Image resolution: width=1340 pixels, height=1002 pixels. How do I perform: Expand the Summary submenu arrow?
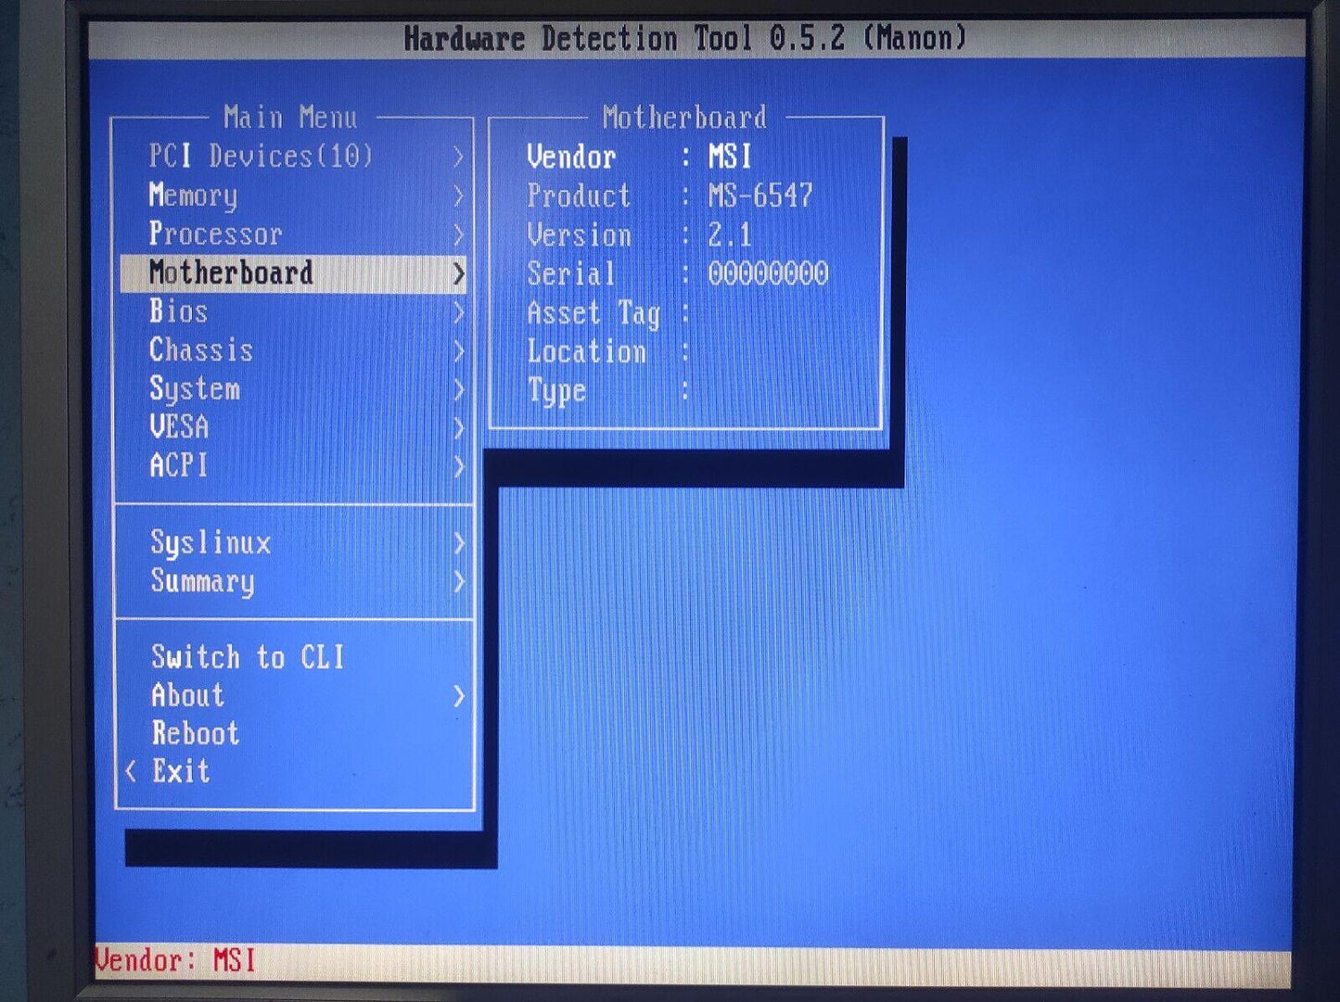click(458, 582)
